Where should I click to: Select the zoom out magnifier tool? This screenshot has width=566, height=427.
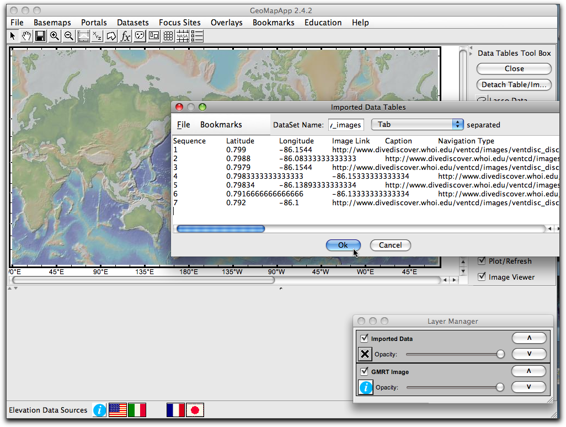point(68,35)
